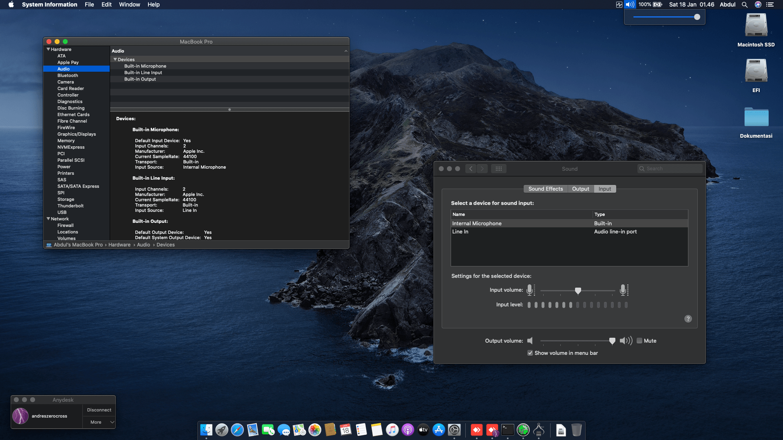Screen dimensions: 783x440
Task: Select Thunderbolt in the sidebar
Action: click(x=71, y=206)
